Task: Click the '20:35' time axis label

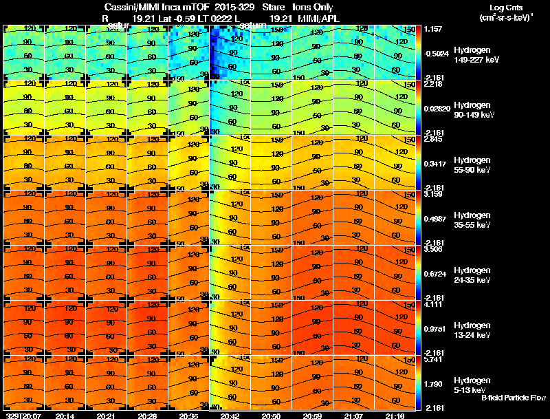Action: pos(188,416)
